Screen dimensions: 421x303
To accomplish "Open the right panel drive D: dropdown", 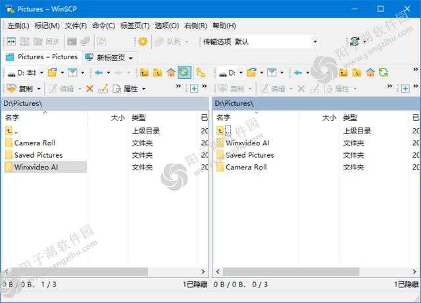I will pyautogui.click(x=241, y=73).
